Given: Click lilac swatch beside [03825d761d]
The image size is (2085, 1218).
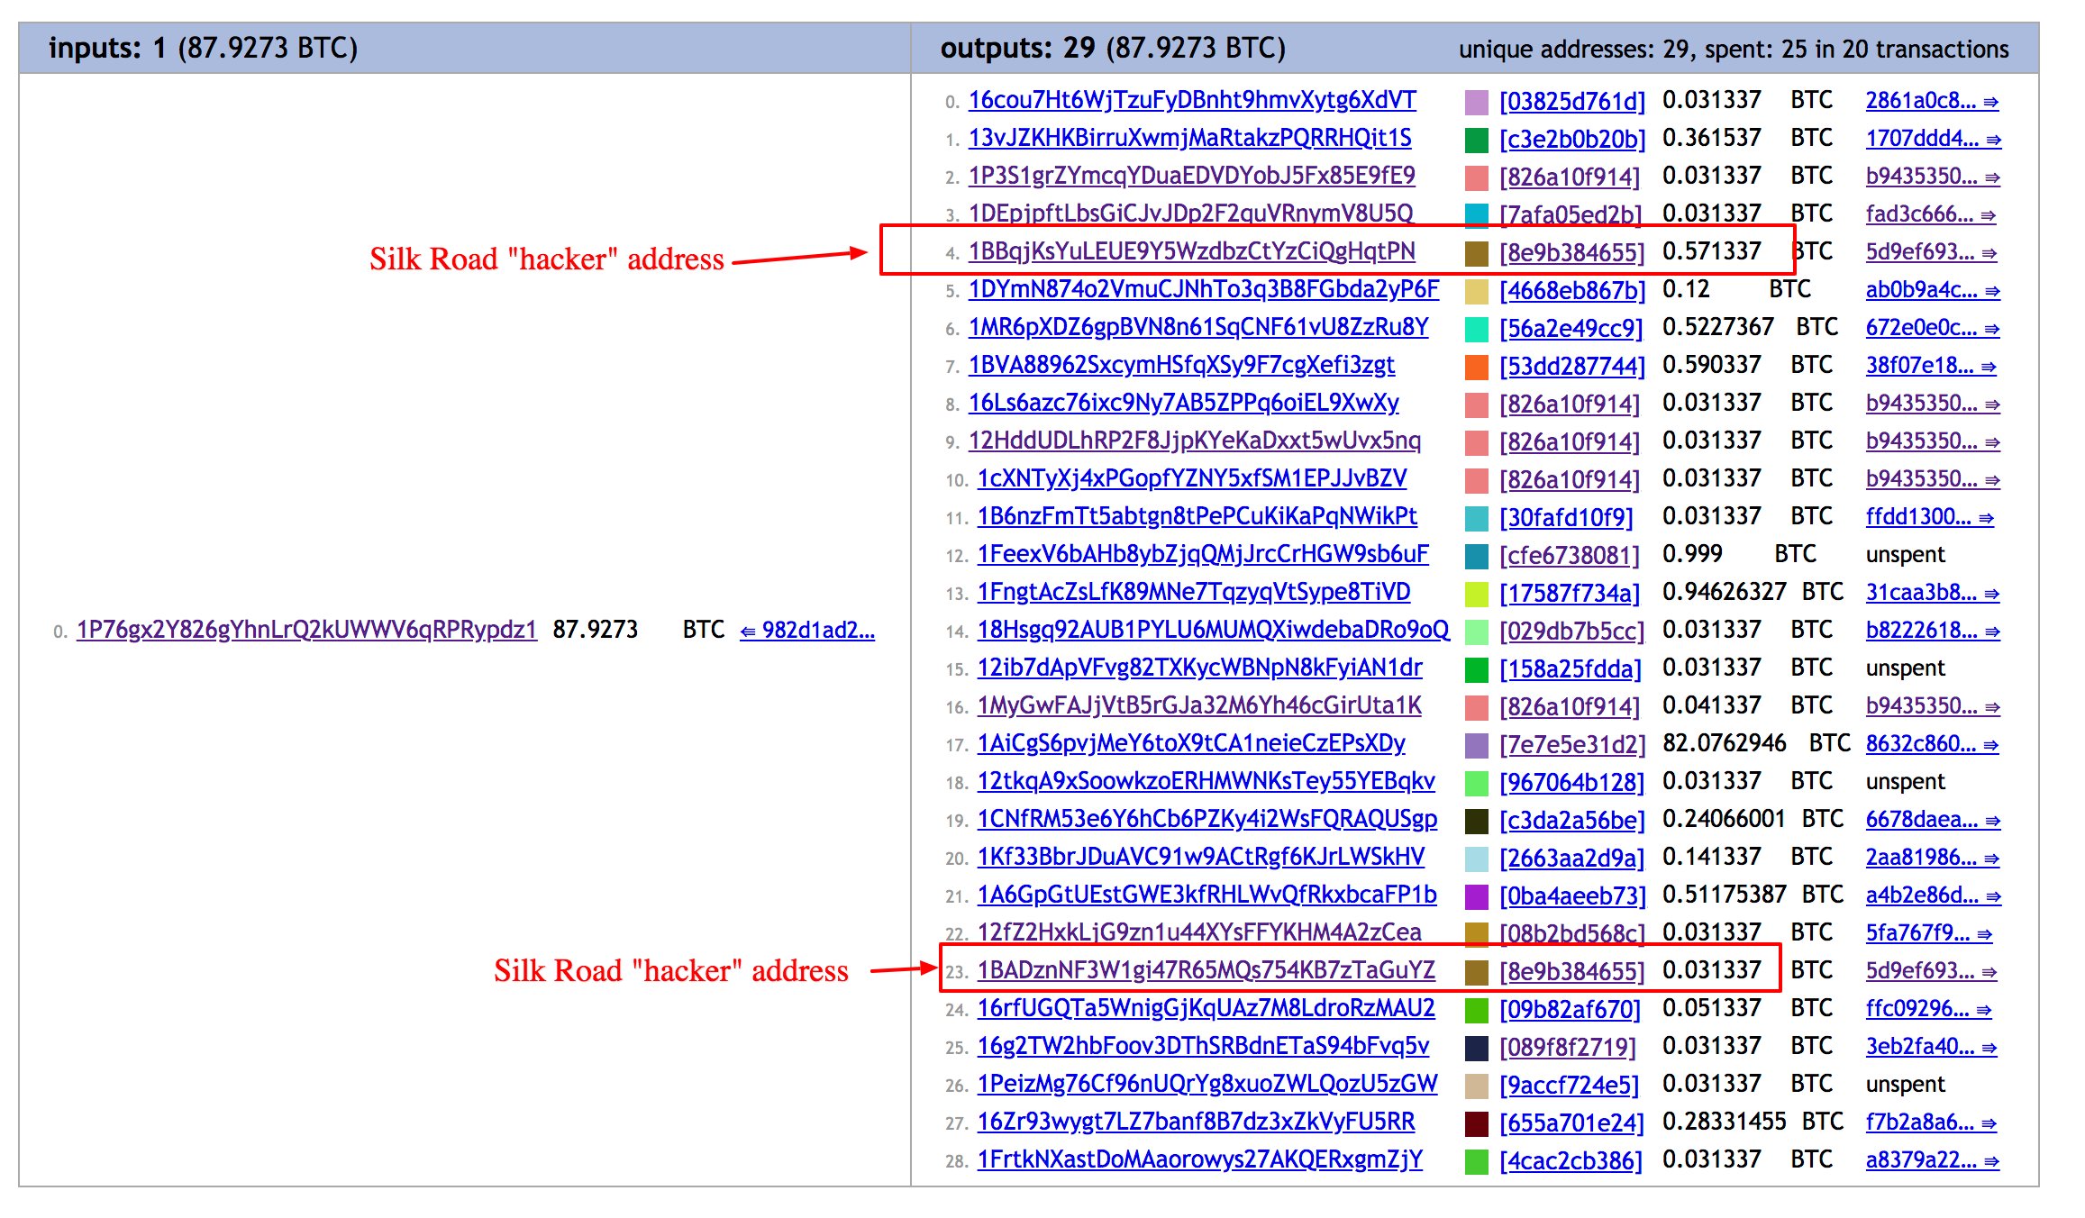Looking at the screenshot, I should point(1477,103).
